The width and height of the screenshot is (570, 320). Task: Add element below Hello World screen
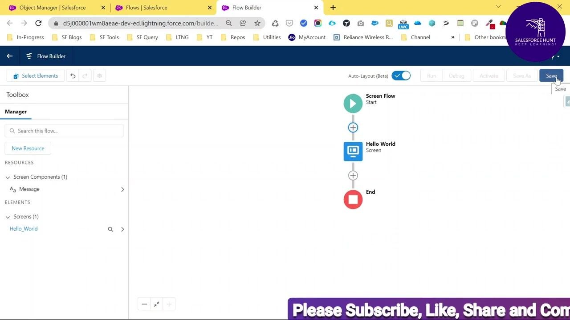point(353,176)
